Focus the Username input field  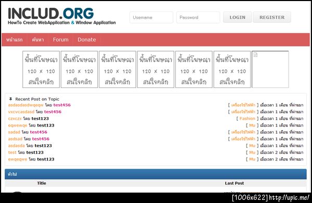point(151,17)
